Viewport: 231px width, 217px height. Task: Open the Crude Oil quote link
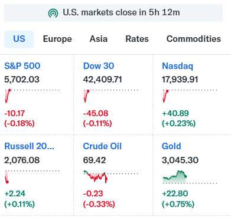(102, 146)
